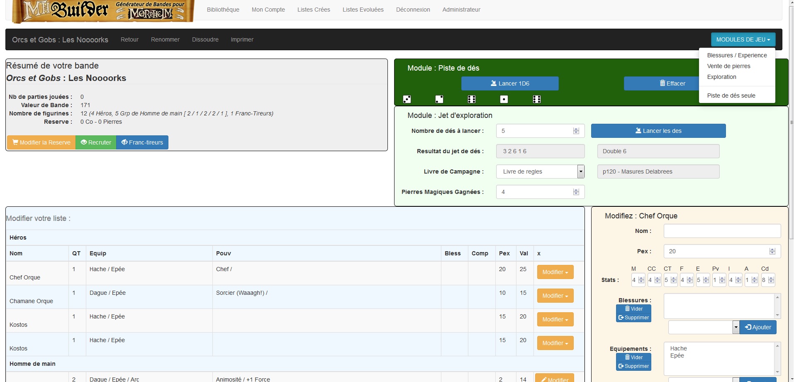This screenshot has width=794, height=382.
Task: Open the Blessures selection dropdown arrow
Action: point(736,327)
